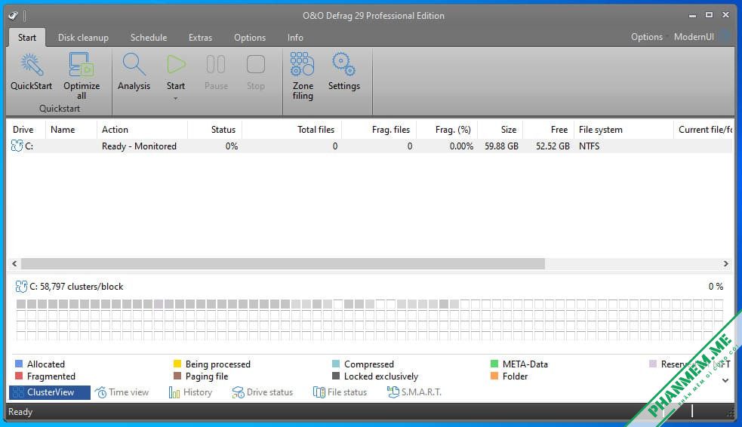
Task: Switch to Drive status tab
Action: click(x=262, y=392)
